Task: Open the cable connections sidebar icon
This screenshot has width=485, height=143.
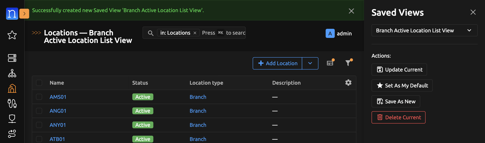Action: pos(12,104)
